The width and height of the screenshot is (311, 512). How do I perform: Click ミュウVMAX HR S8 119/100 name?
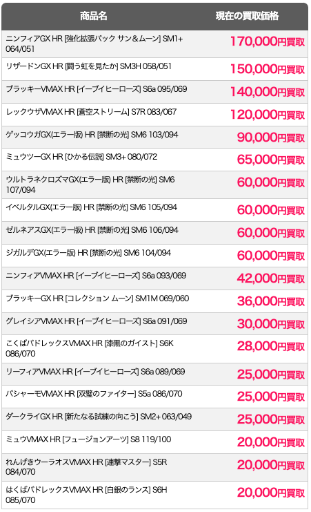[x=88, y=439]
